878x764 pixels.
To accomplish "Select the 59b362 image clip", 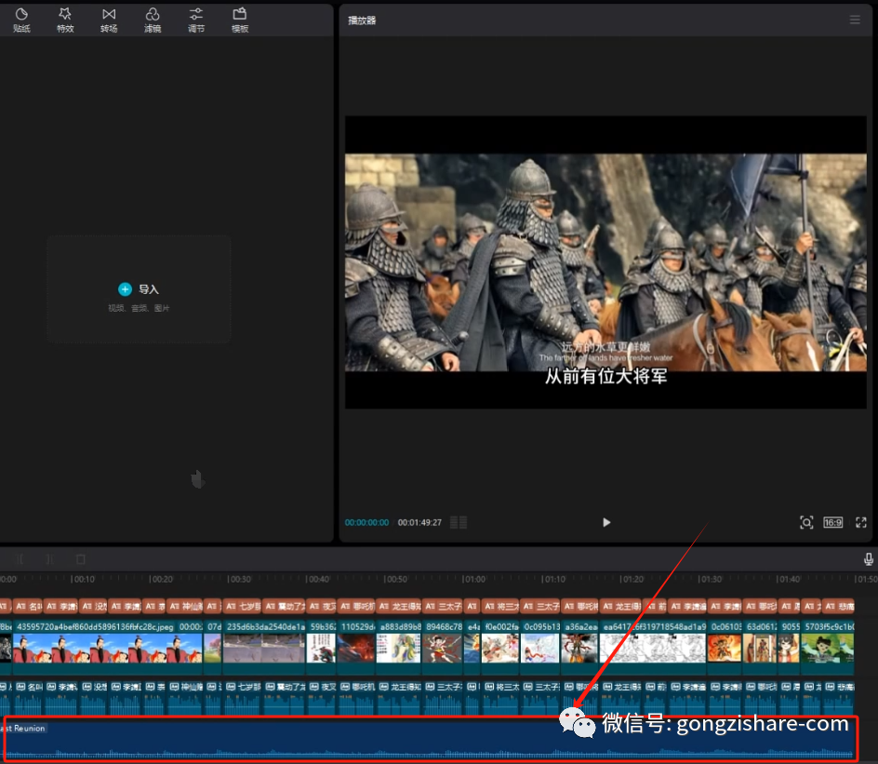I will click(322, 647).
